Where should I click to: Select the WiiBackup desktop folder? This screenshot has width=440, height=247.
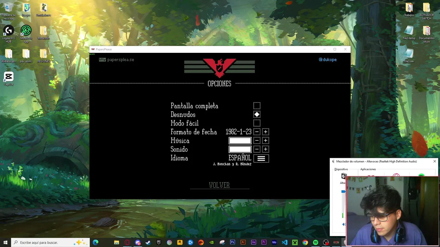pyautogui.click(x=8, y=56)
